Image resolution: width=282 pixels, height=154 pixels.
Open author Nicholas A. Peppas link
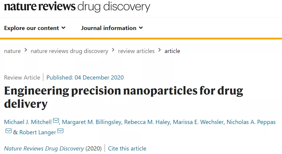point(251,122)
